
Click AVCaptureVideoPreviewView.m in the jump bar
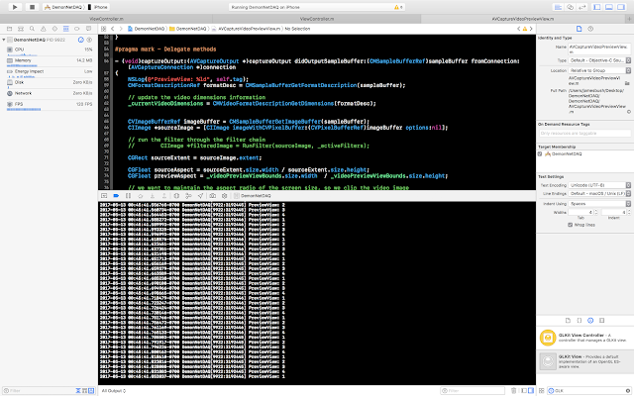[x=247, y=29]
